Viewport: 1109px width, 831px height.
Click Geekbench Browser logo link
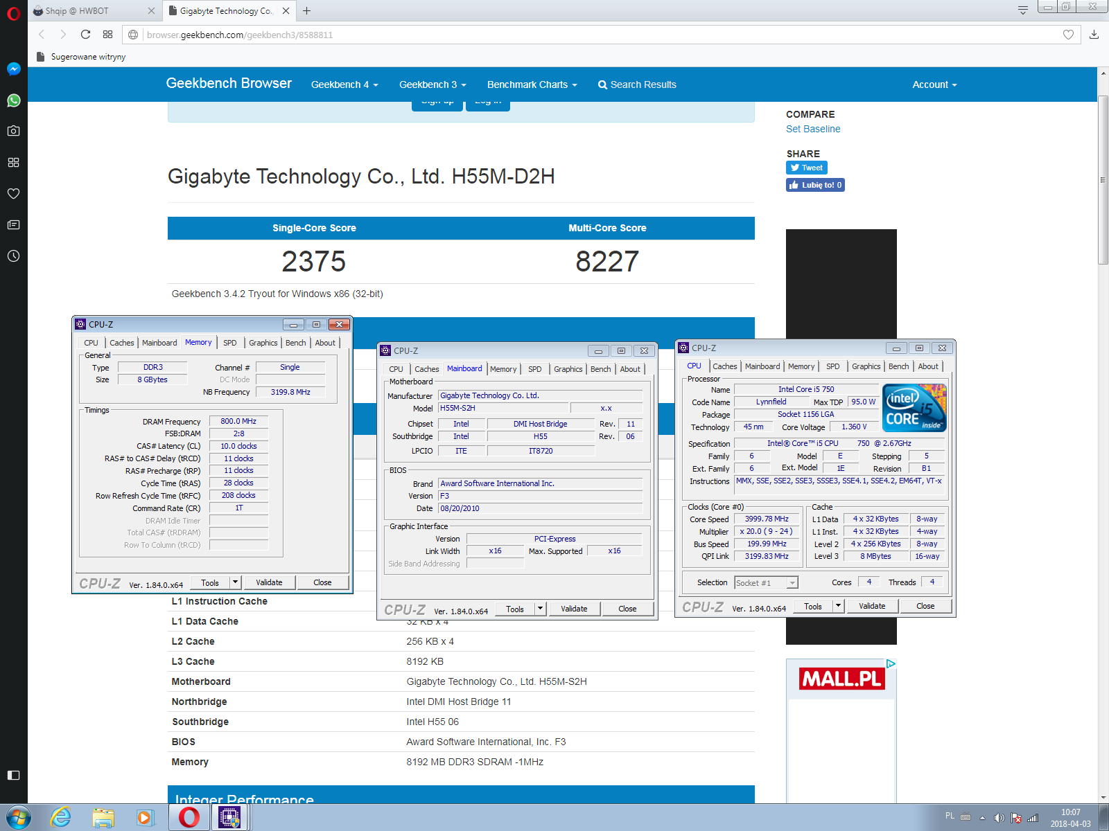click(x=229, y=83)
